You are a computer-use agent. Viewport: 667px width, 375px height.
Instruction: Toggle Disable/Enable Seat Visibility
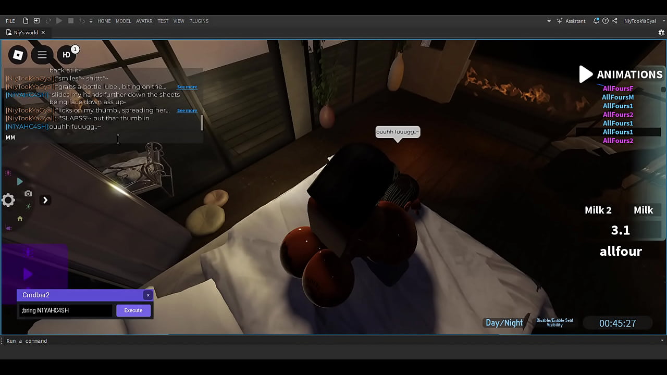point(554,323)
